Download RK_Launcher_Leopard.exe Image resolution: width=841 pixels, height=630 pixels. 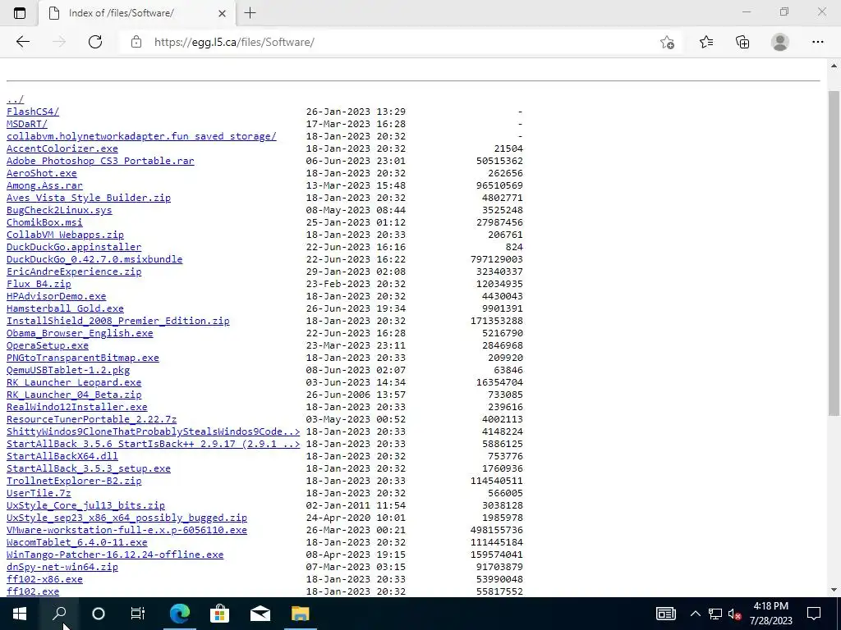click(74, 382)
